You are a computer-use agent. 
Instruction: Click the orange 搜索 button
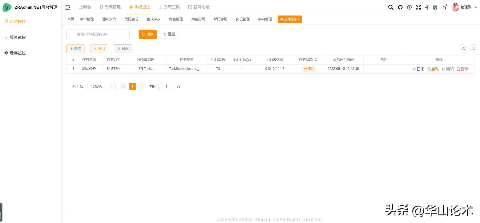[x=148, y=34]
